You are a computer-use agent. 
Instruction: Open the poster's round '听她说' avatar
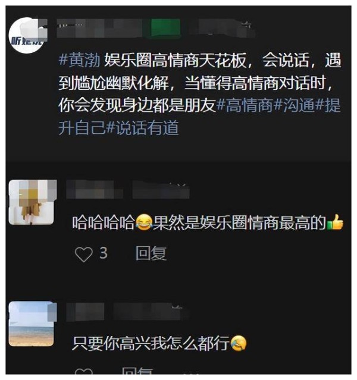click(x=26, y=35)
